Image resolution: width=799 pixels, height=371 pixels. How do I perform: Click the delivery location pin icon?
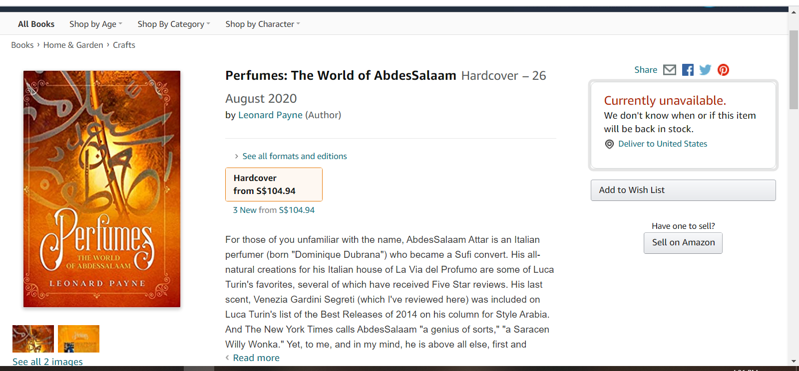pyautogui.click(x=609, y=144)
